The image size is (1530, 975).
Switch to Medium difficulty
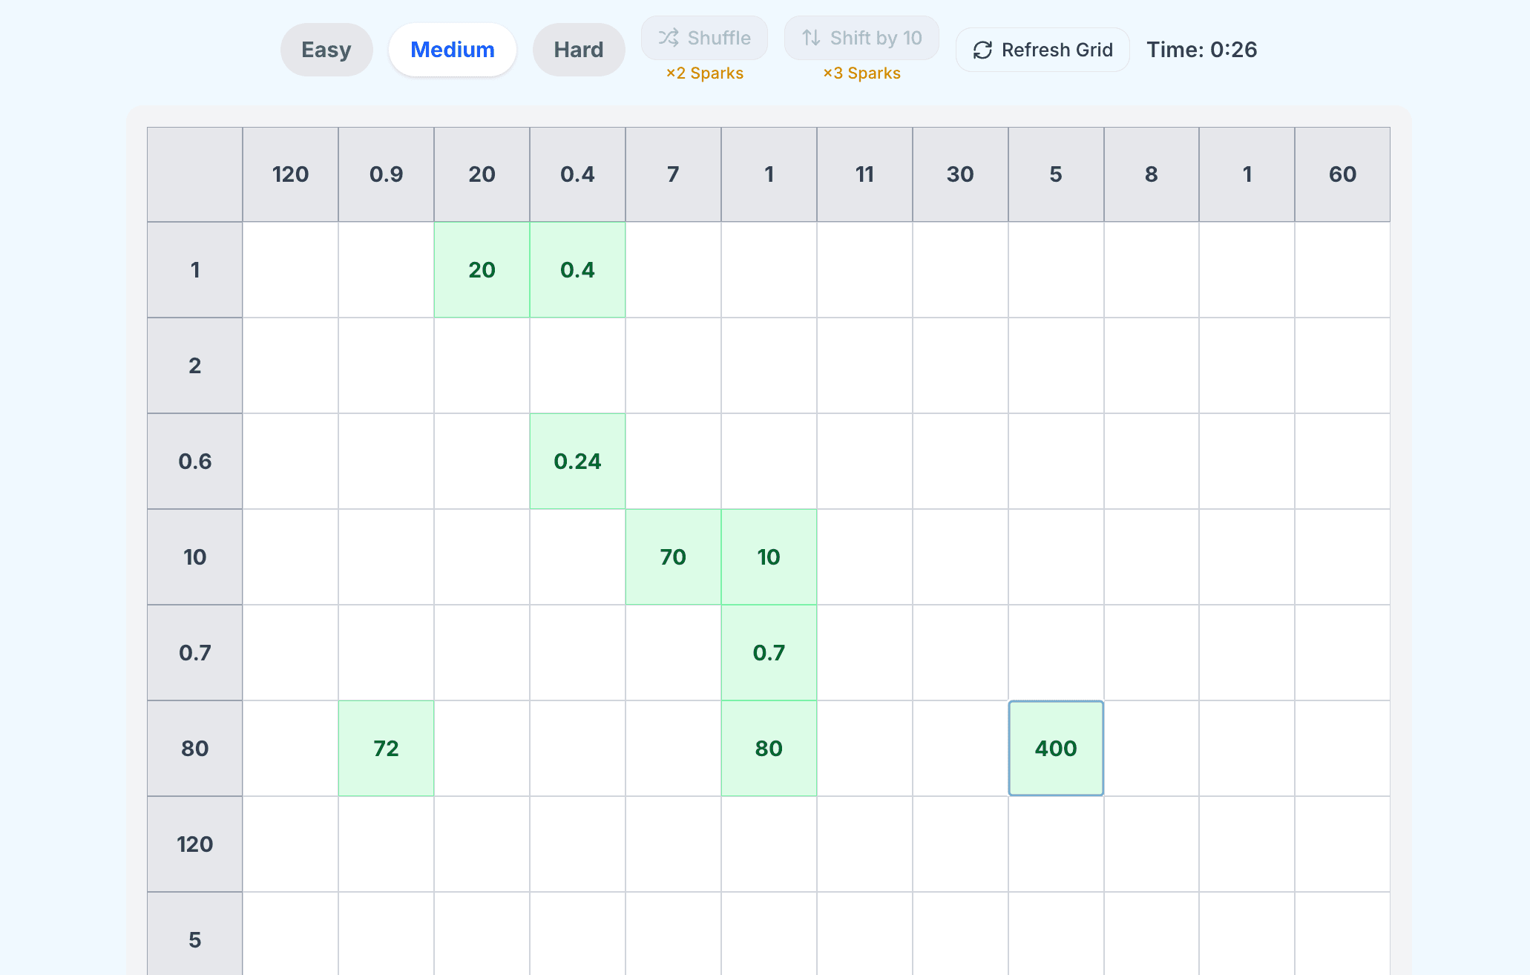(452, 49)
